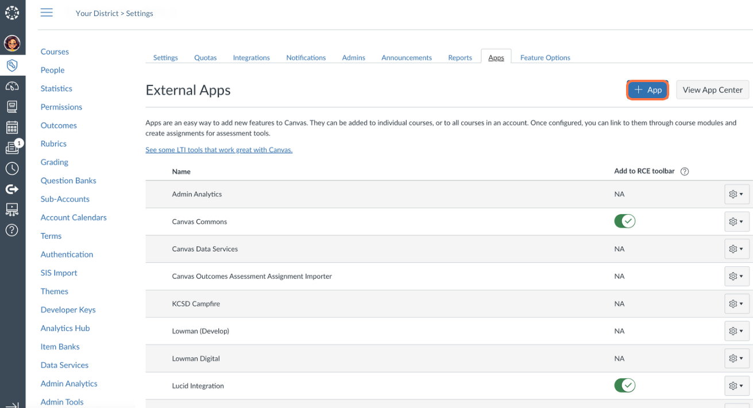The height and width of the screenshot is (408, 753).
Task: Open Analytics Hub in the sidebar
Action: point(65,328)
